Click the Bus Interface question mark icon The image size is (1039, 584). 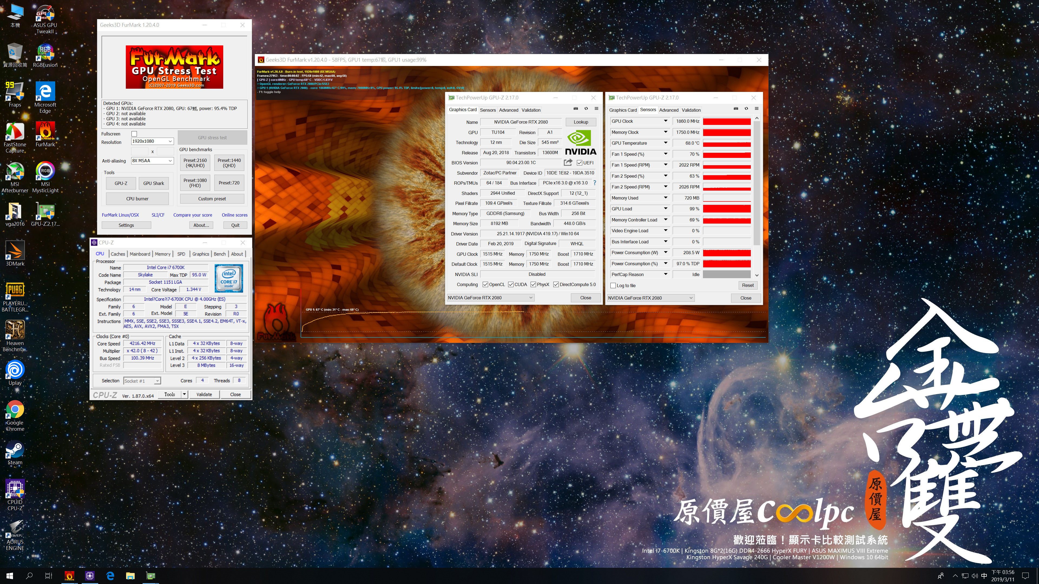click(594, 183)
